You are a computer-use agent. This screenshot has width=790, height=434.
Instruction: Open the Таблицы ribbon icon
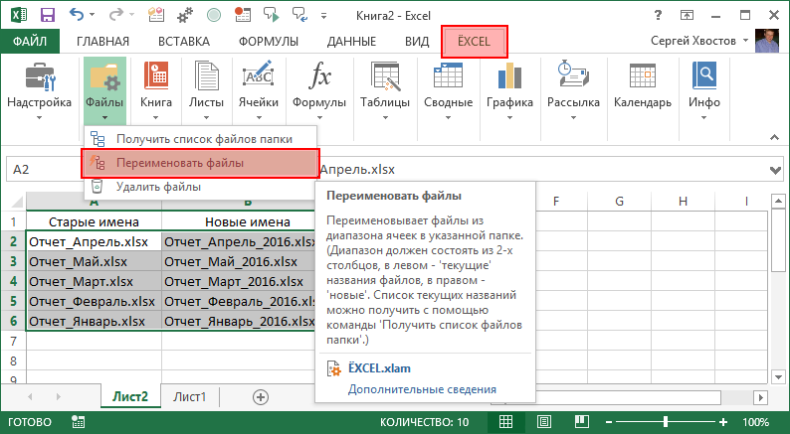[385, 76]
